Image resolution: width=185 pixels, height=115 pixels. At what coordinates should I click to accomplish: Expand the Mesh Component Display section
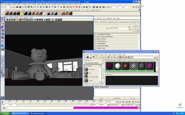95,37
